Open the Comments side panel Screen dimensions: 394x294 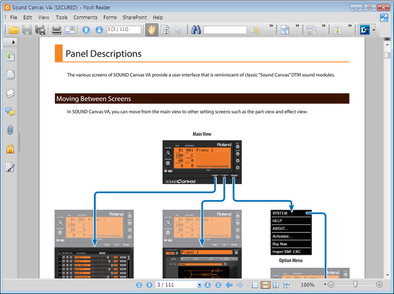[x=10, y=111]
